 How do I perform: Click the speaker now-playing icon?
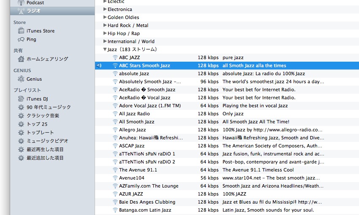[x=99, y=65]
